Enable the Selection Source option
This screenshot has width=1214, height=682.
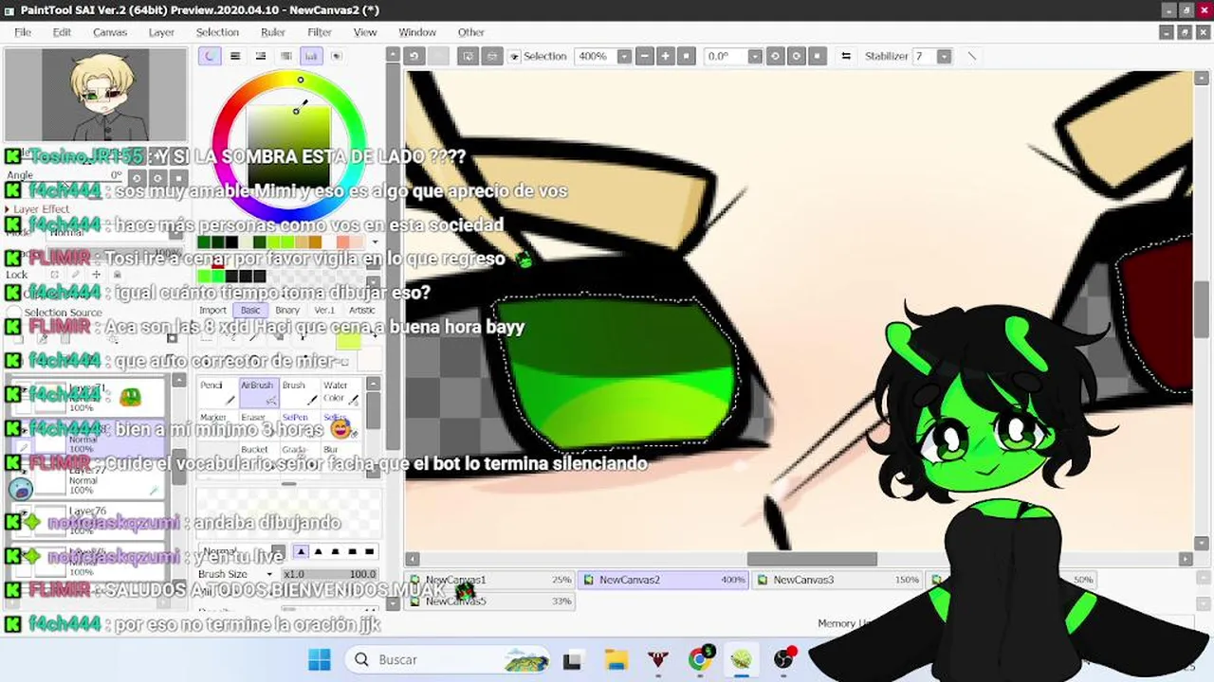click(x=13, y=312)
